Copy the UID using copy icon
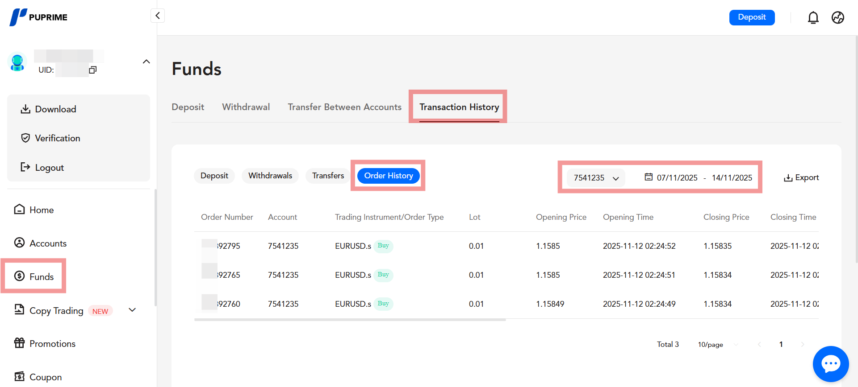The width and height of the screenshot is (858, 387). click(x=93, y=70)
